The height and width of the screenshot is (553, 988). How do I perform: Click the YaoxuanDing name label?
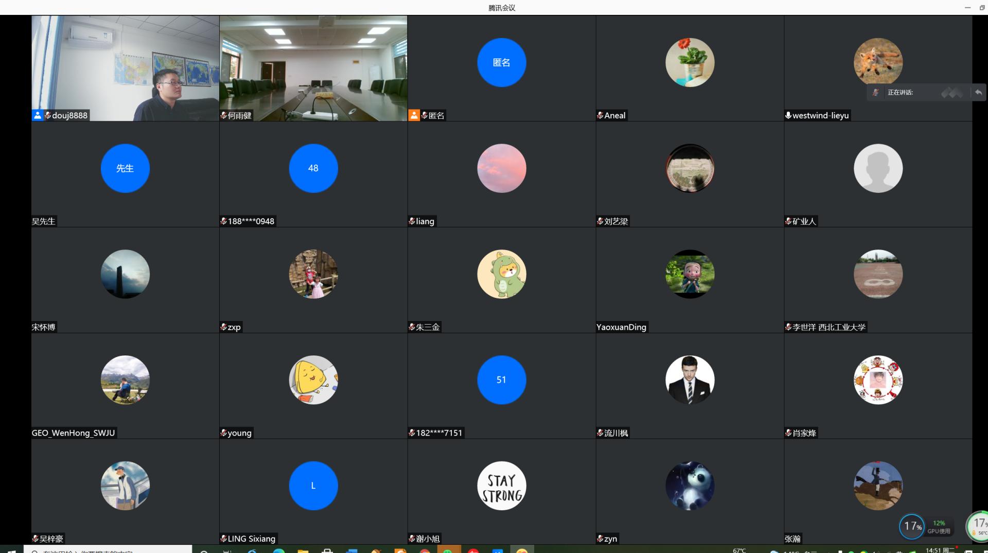(621, 327)
